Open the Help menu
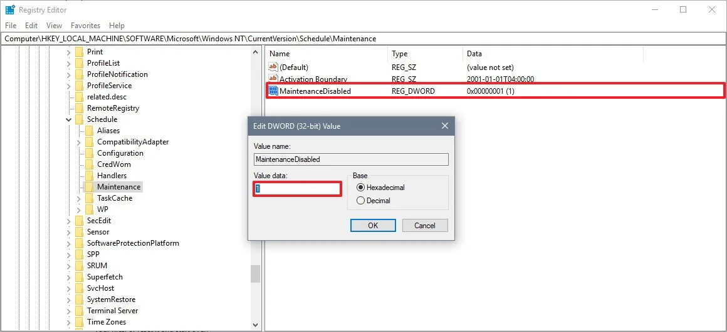The image size is (727, 332). 117,26
